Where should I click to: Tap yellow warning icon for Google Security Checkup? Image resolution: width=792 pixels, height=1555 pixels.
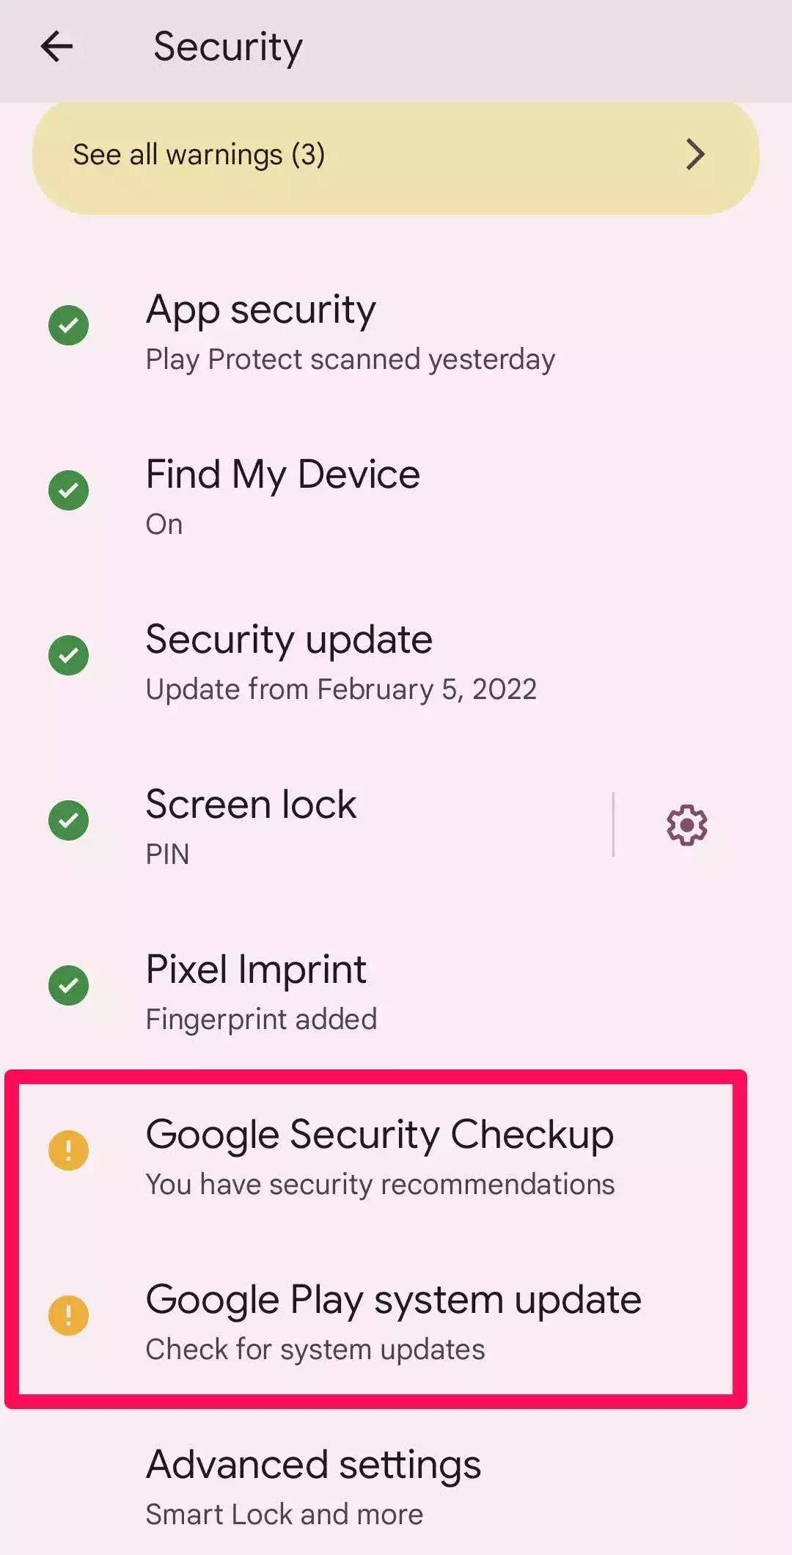[68, 1150]
